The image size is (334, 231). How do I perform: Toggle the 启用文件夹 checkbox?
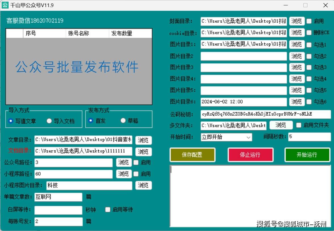tap(299, 125)
